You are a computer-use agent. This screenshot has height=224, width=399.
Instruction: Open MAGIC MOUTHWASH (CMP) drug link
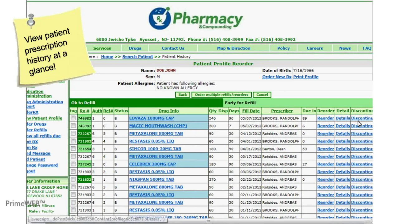(158, 126)
